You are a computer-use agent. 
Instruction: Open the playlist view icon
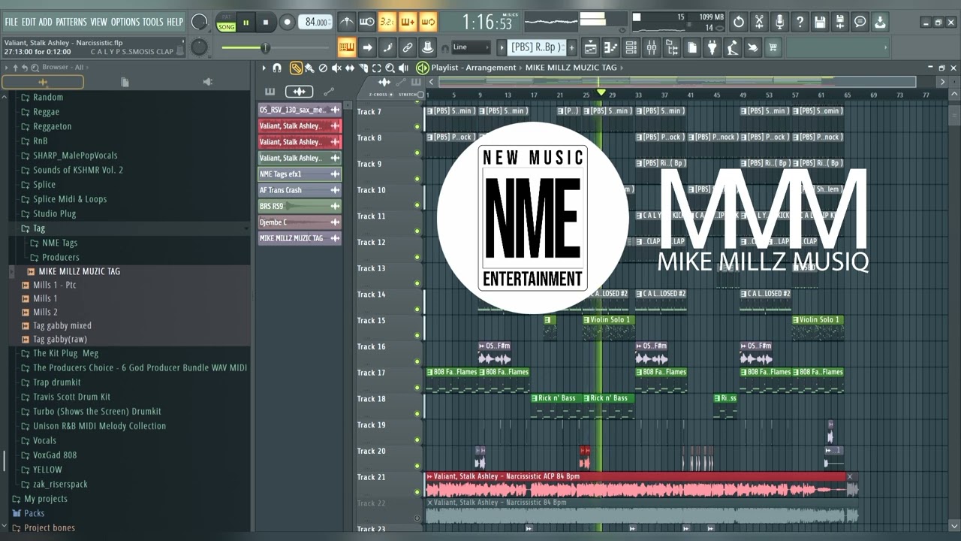(591, 47)
